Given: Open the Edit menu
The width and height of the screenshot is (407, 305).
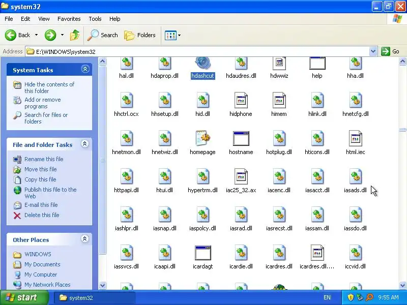Looking at the screenshot, I should [x=25, y=19].
